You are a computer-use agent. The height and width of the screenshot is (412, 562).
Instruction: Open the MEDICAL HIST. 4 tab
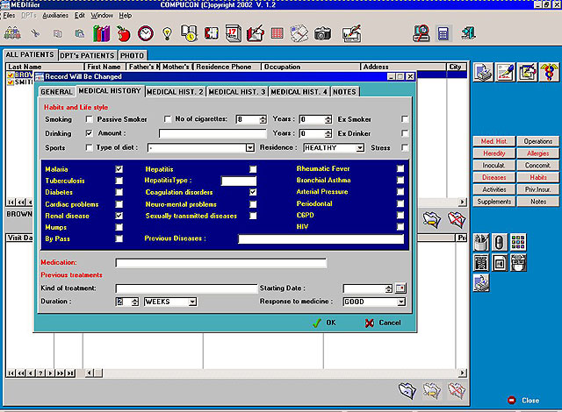coord(299,92)
